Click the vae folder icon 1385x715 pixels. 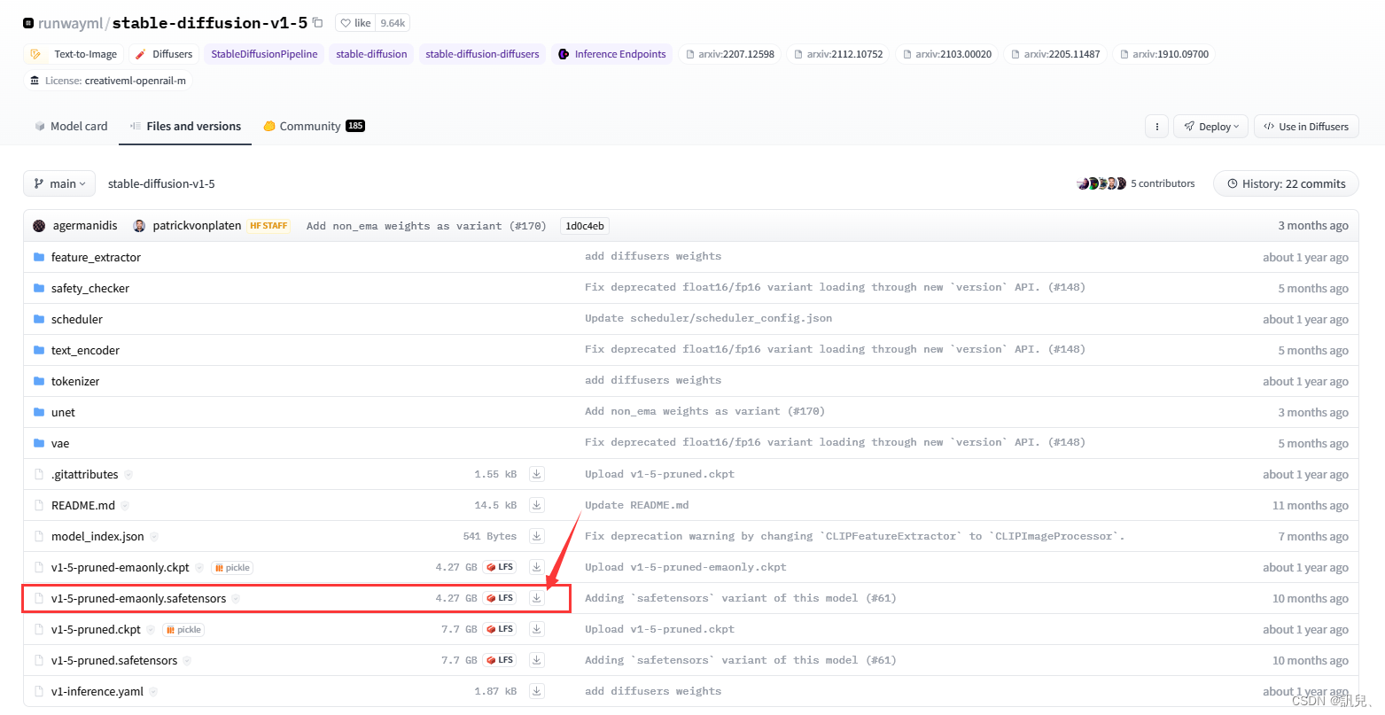pyautogui.click(x=39, y=443)
